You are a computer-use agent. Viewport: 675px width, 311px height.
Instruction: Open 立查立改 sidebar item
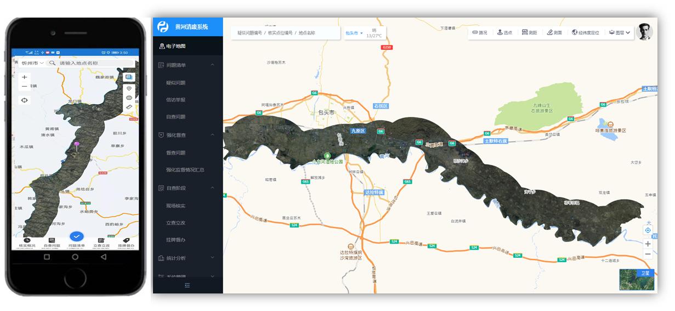(x=175, y=223)
